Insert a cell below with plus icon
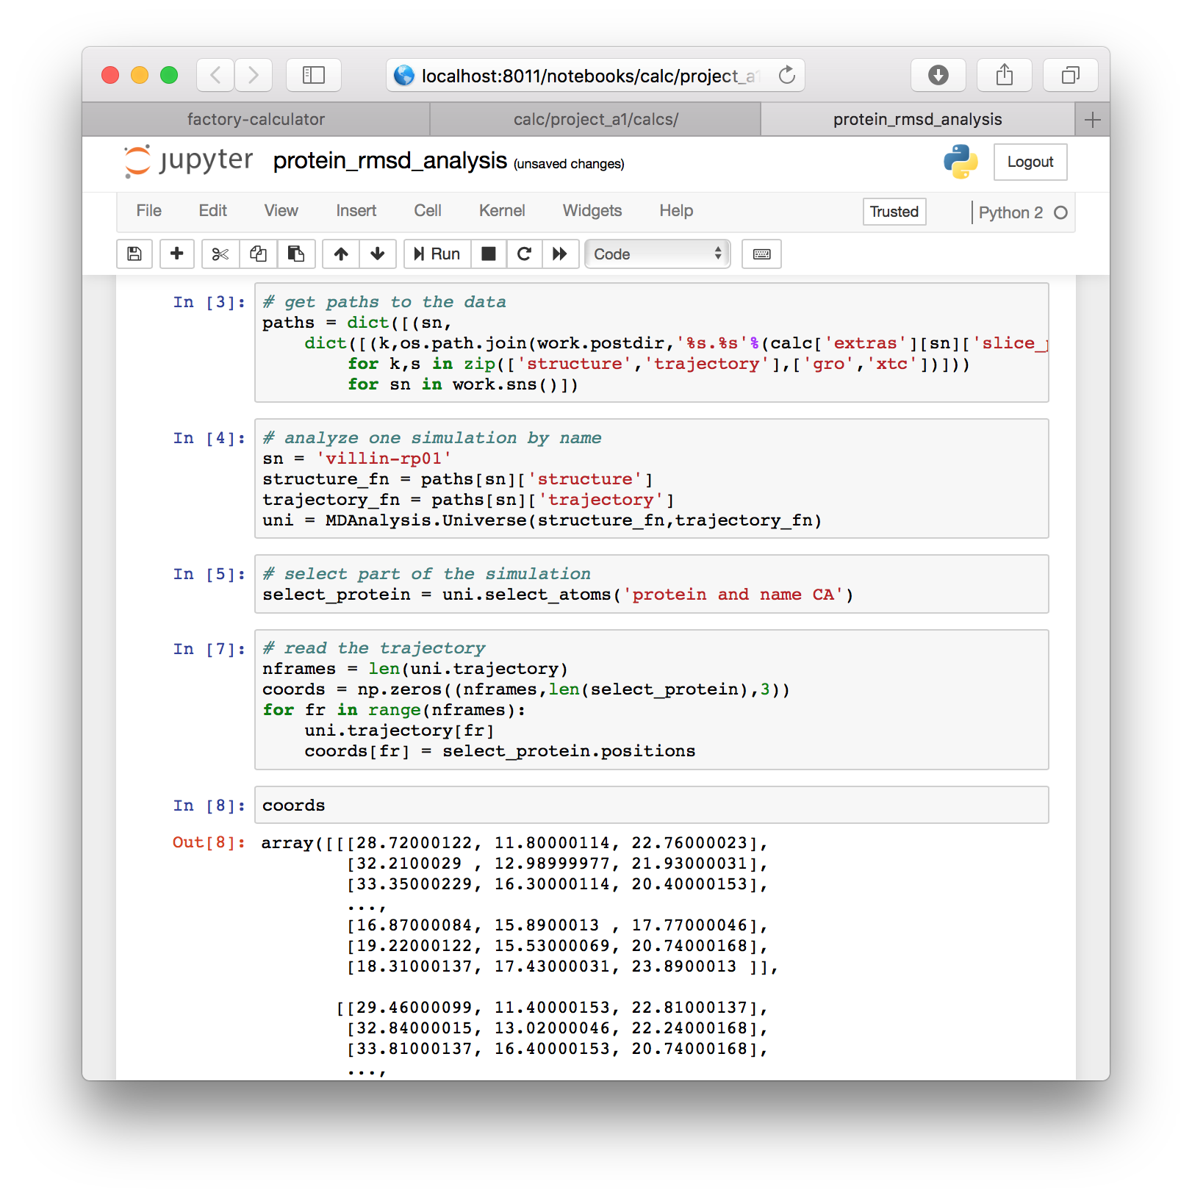Viewport: 1192px width, 1198px height. [177, 254]
